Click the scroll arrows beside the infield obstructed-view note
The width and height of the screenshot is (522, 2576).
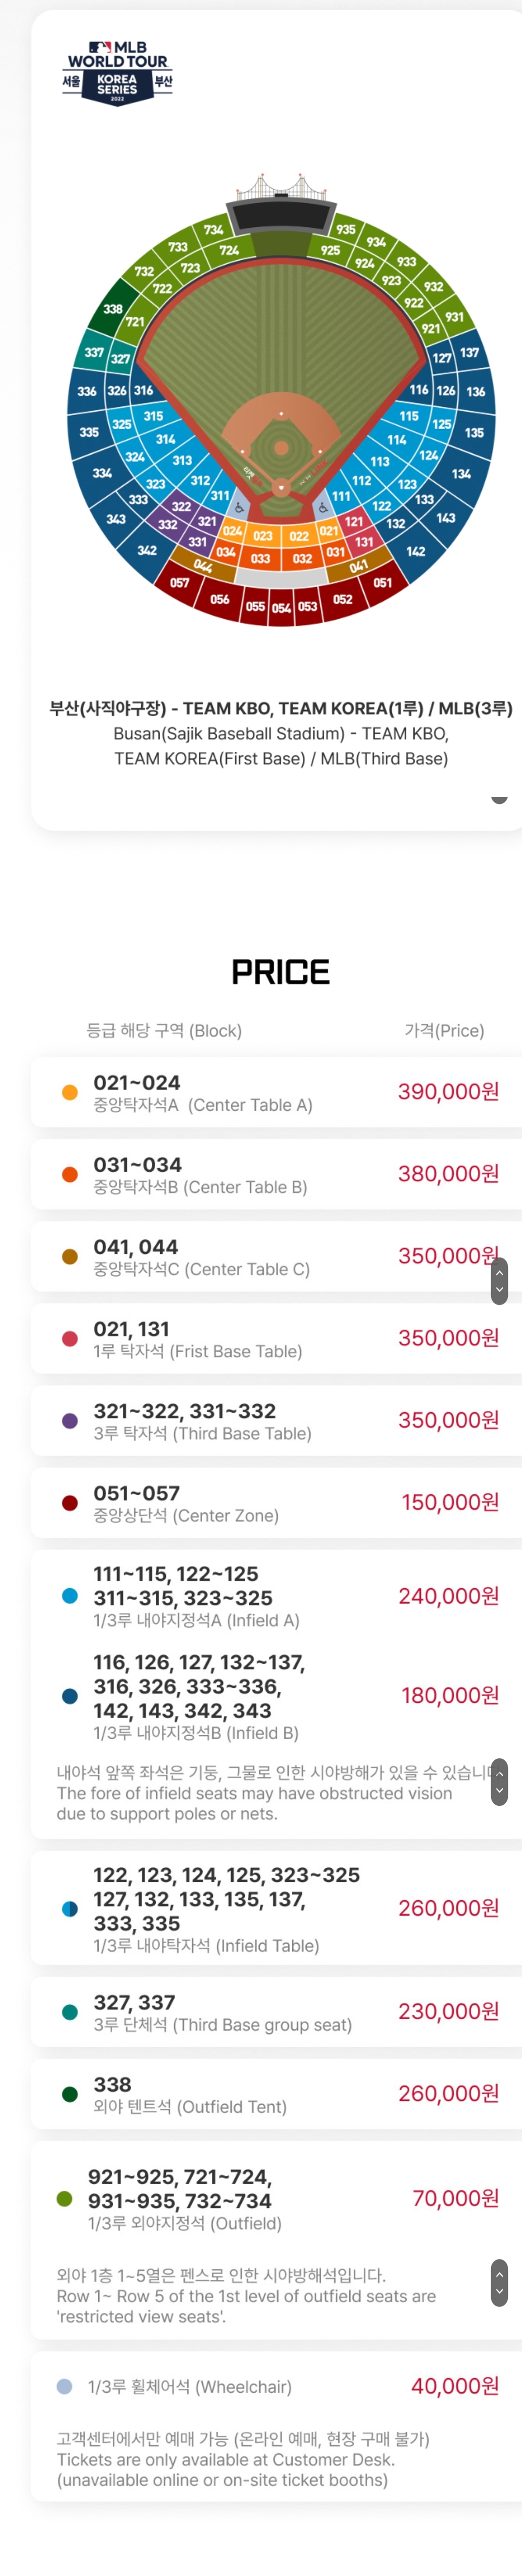pos(499,1781)
